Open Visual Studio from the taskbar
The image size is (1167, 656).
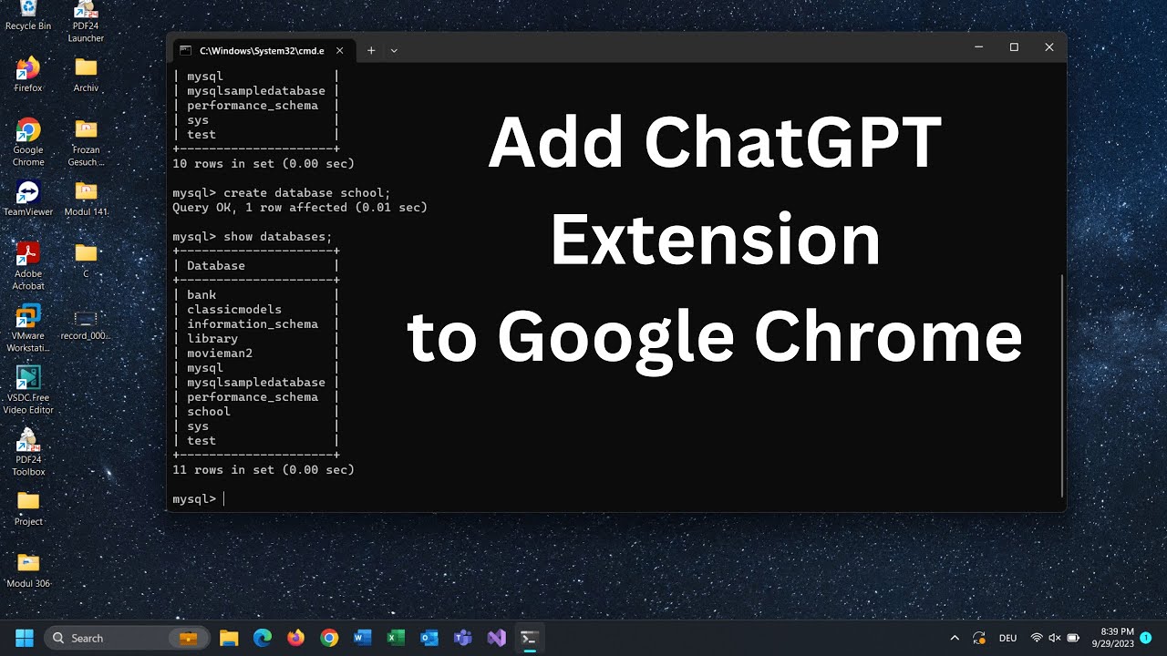pos(496,638)
